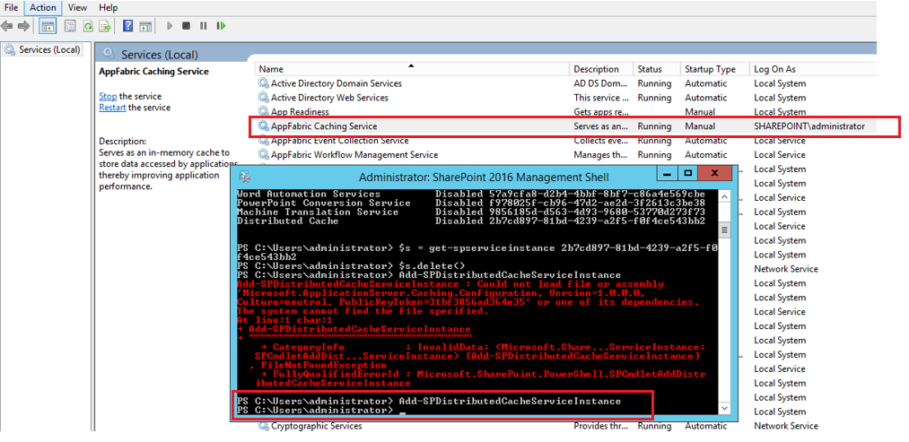Click the AppFabric Caching Service heading in details pane

154,72
